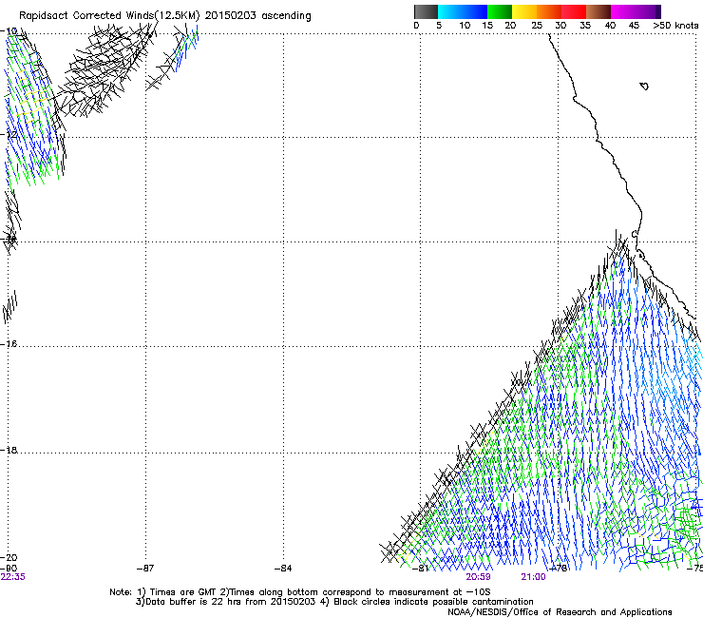Click the '-16' latitude label

pyautogui.click(x=9, y=344)
